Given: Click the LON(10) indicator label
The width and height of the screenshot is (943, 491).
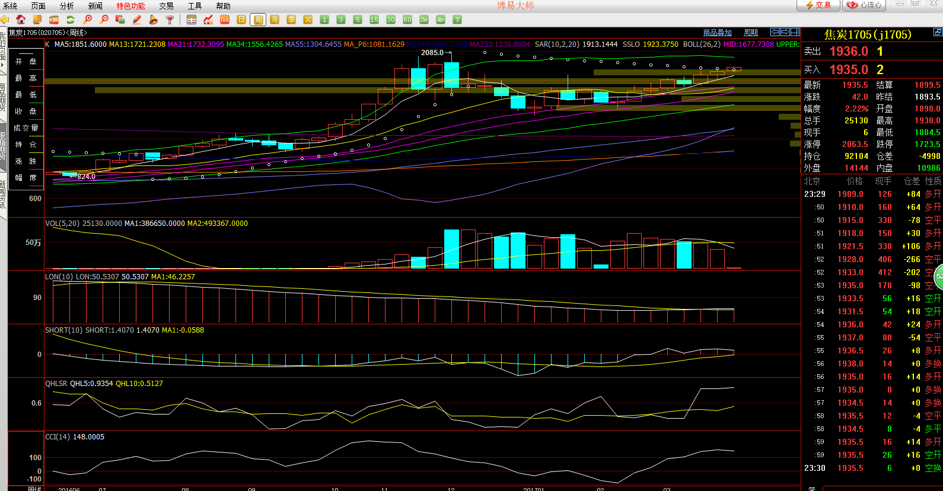Looking at the screenshot, I should click(59, 277).
